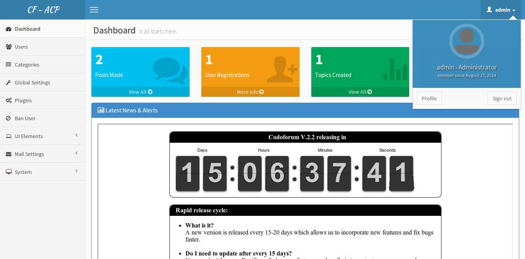Click the Topics Created label
The height and width of the screenshot is (259, 525).
pyautogui.click(x=333, y=75)
